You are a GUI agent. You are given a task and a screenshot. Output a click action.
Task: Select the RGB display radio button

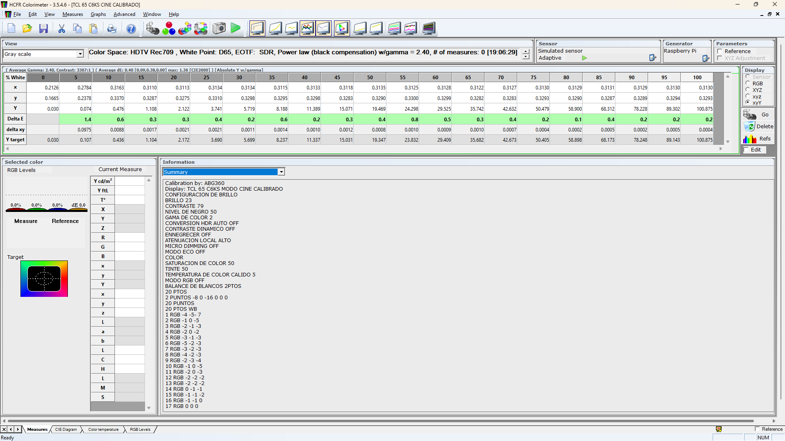click(x=748, y=83)
